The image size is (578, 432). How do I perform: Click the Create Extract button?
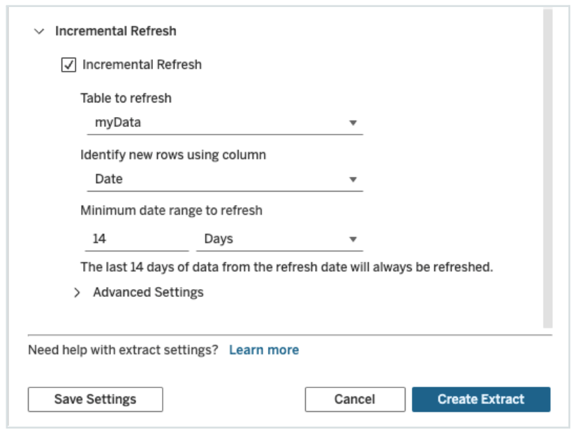481,399
